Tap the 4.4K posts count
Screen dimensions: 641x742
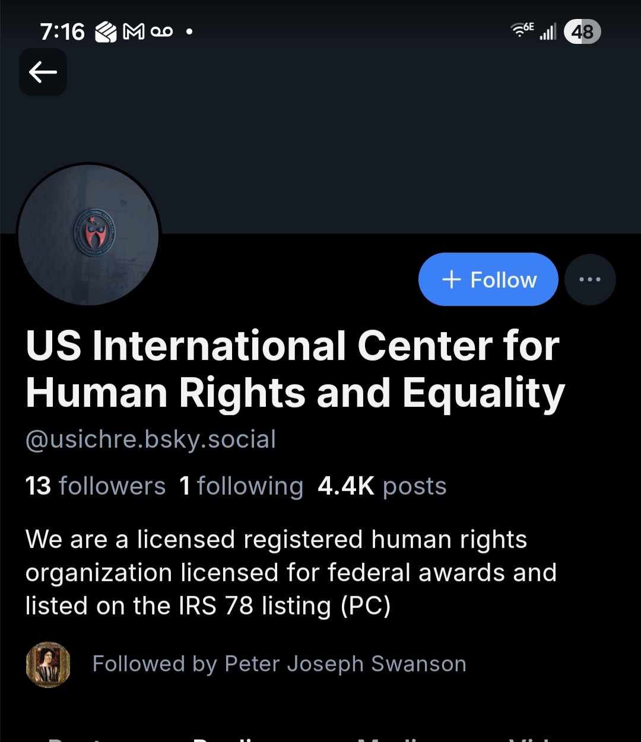[x=382, y=486]
